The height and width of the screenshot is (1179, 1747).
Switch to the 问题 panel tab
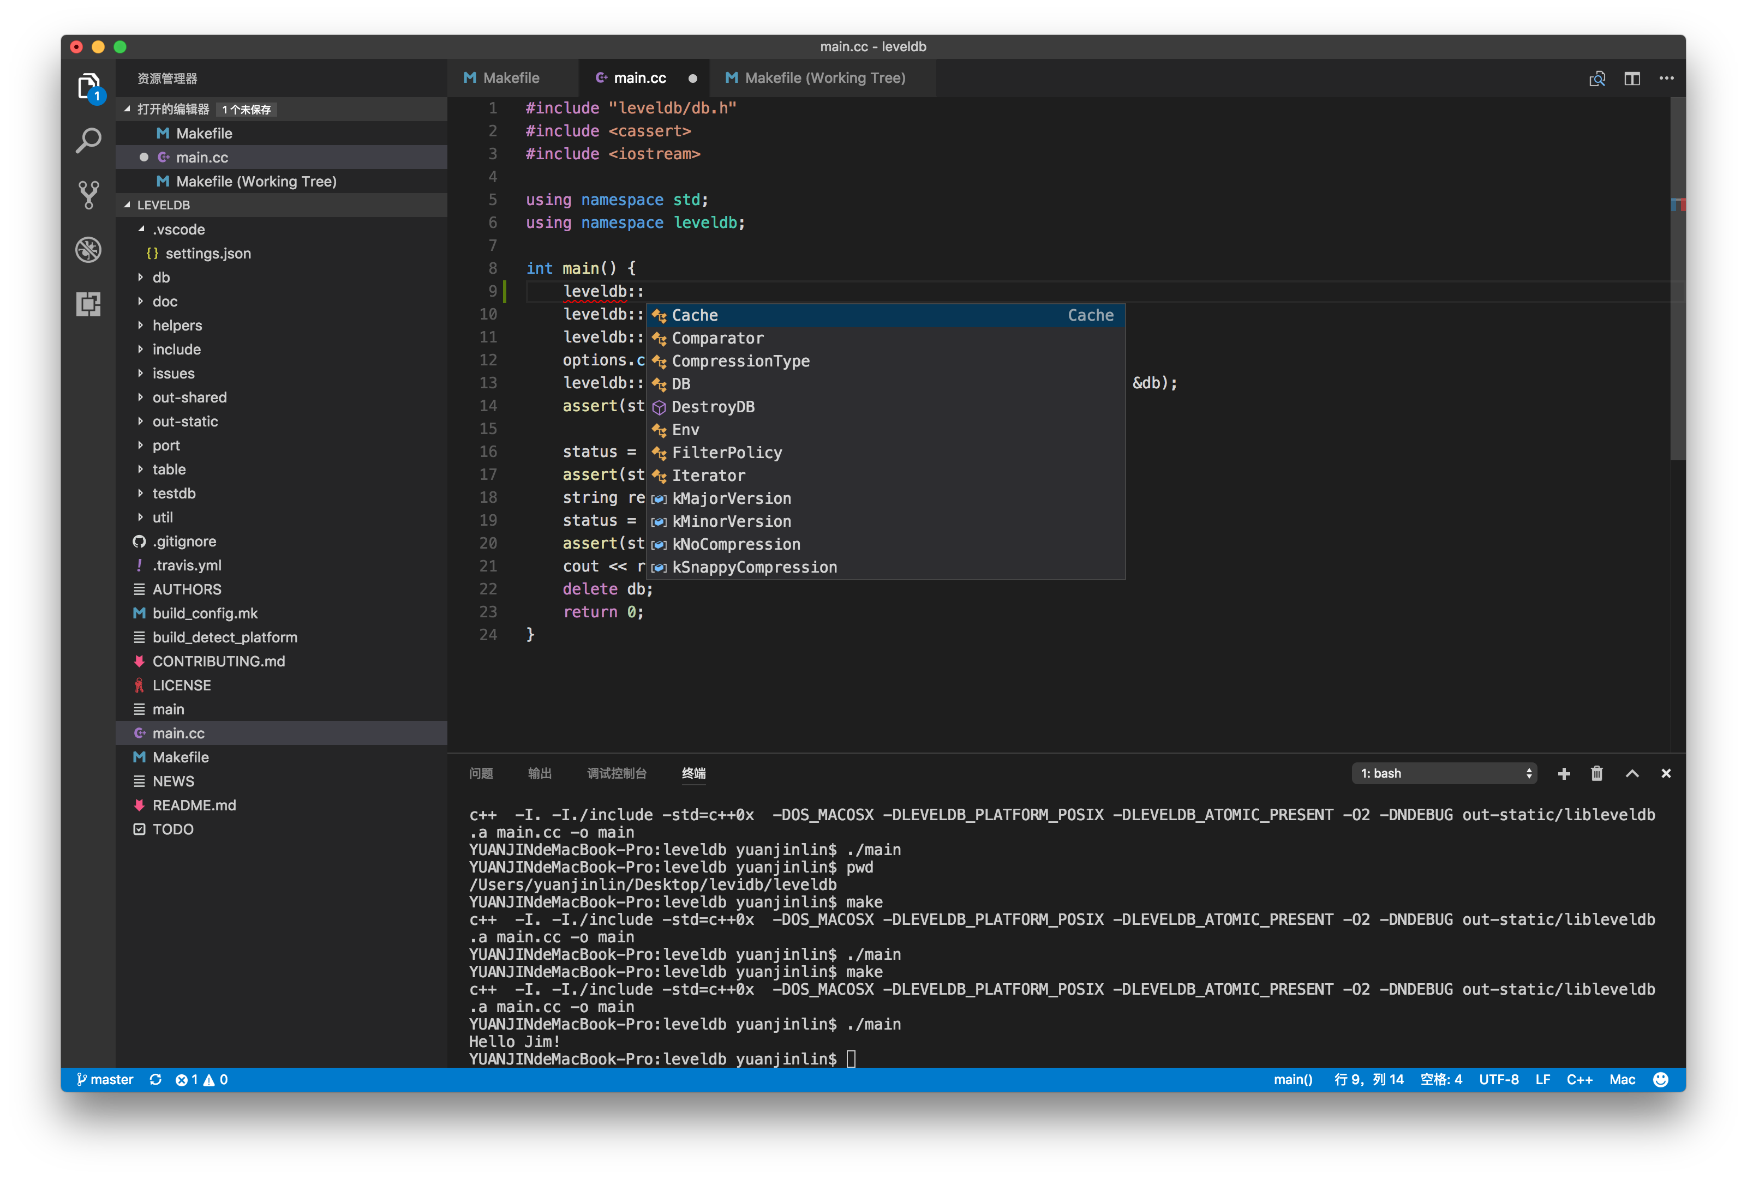coord(481,773)
